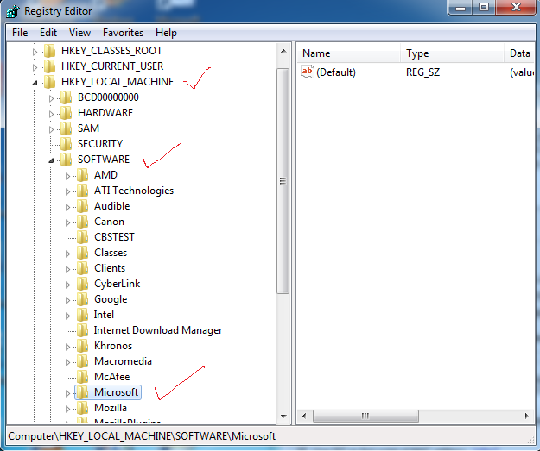Collapse the SOFTWARE key
540x451 pixels.
click(51, 160)
